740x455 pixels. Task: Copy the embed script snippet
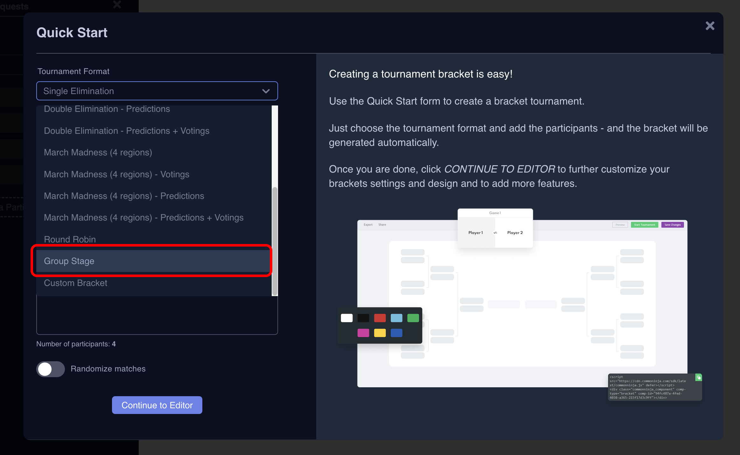[699, 377]
